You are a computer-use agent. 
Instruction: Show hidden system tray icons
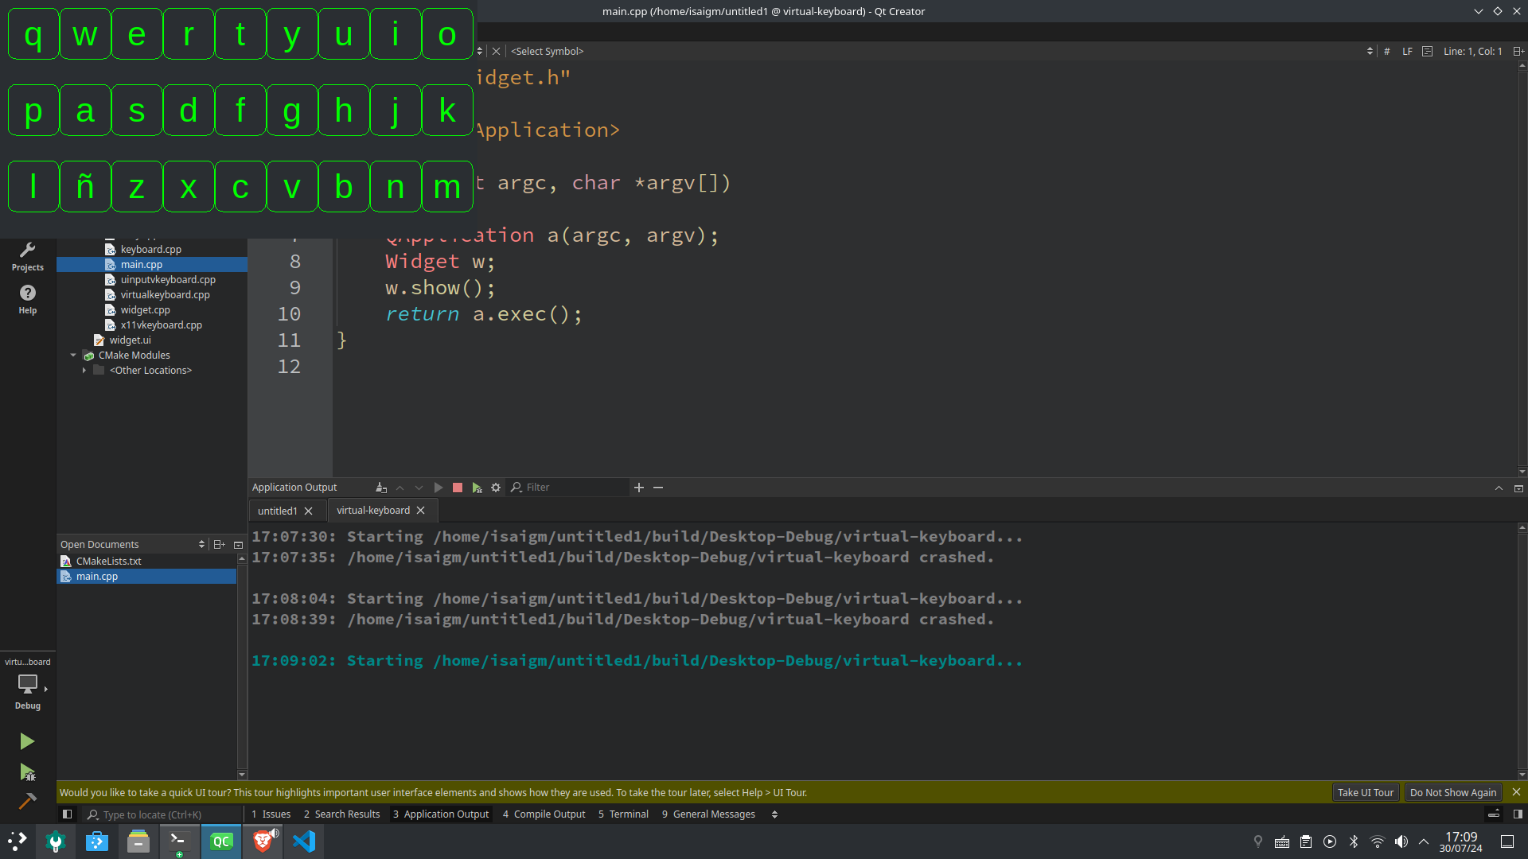1424,841
